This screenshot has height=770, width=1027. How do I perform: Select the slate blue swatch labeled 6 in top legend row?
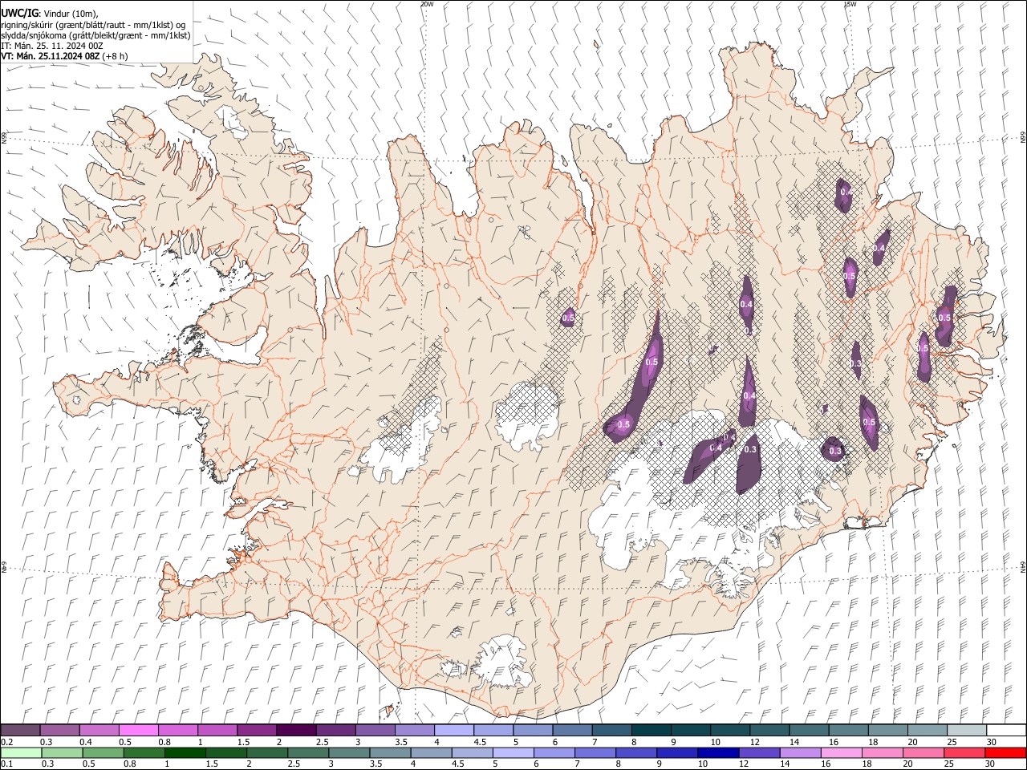pos(571,730)
